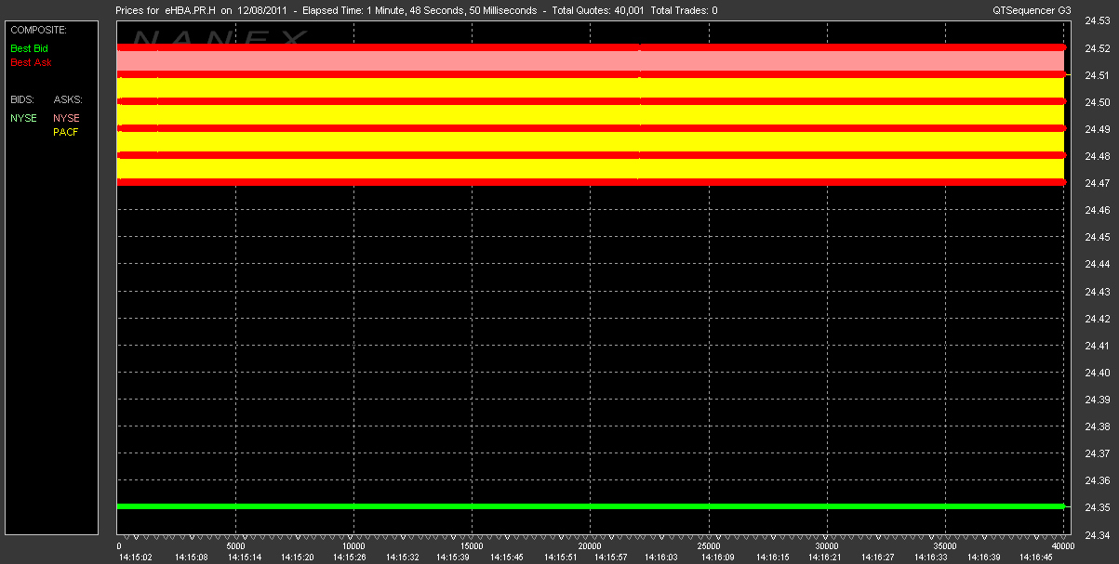Click the 24.38 price axis label
This screenshot has width=1119, height=564.
(x=1096, y=426)
